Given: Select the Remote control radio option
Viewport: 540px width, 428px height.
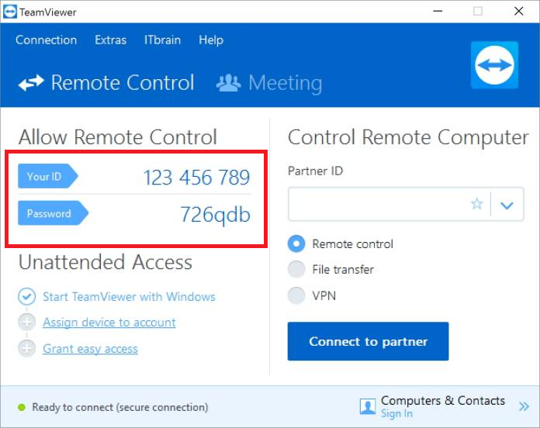Looking at the screenshot, I should 296,244.
